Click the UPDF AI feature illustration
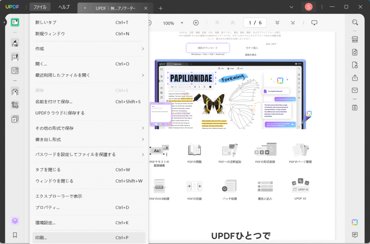370x244 pixels. coord(300,186)
